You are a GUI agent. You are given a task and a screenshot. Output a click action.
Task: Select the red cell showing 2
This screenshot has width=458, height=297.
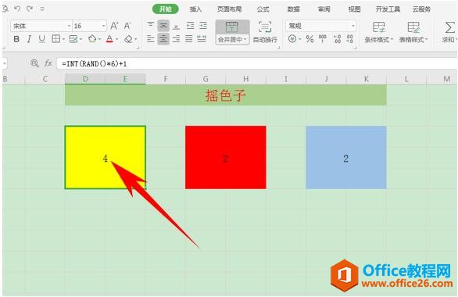226,157
